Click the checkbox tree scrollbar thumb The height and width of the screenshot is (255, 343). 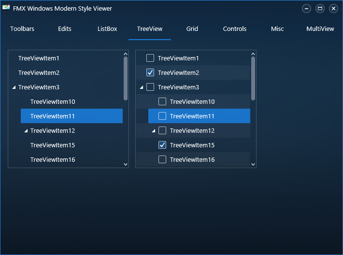(253, 79)
